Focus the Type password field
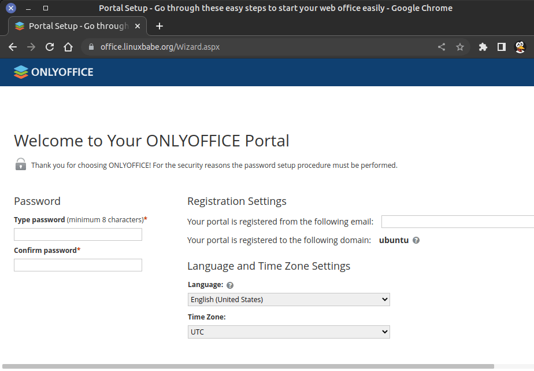The image size is (534, 371). tap(78, 234)
